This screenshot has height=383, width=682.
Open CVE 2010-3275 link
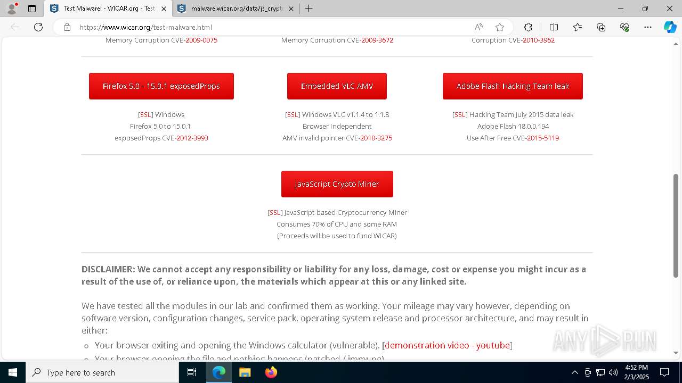[x=376, y=138]
